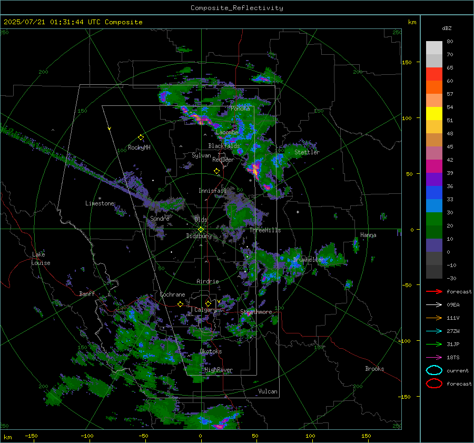Click the Drumheller city label
474x443 pixels.
pos(309,260)
